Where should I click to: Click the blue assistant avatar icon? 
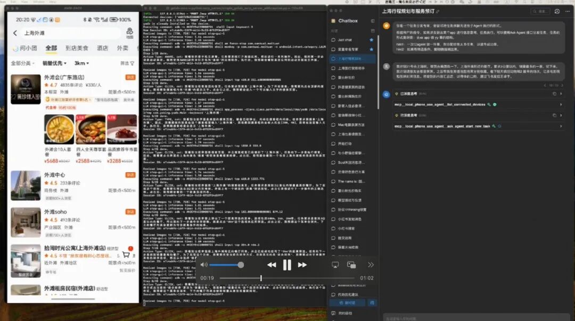pyautogui.click(x=386, y=94)
